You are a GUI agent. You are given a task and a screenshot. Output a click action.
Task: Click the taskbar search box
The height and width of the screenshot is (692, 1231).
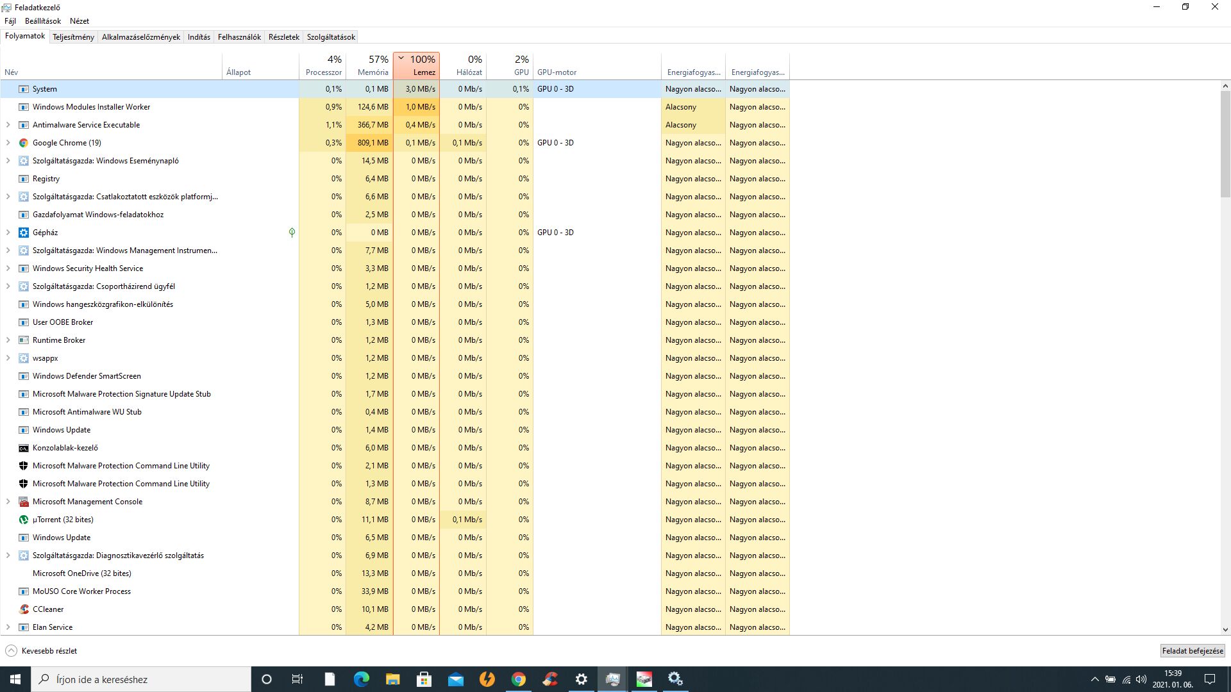[141, 679]
